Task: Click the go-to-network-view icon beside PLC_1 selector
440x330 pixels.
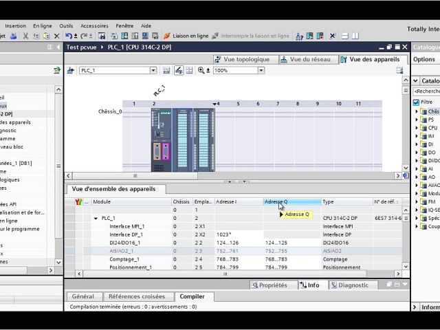Action: click(x=70, y=70)
